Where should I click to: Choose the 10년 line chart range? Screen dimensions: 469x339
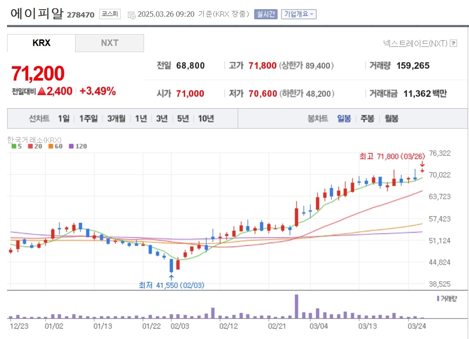(x=206, y=118)
